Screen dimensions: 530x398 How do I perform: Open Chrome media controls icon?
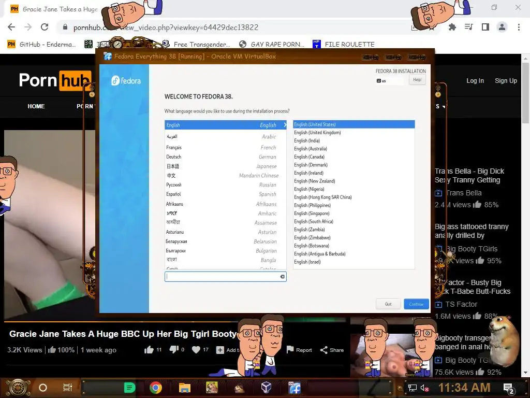(x=469, y=27)
